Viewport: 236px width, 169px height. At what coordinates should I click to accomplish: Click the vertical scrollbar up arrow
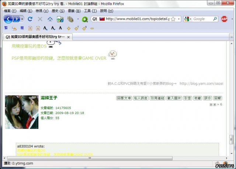232,44
